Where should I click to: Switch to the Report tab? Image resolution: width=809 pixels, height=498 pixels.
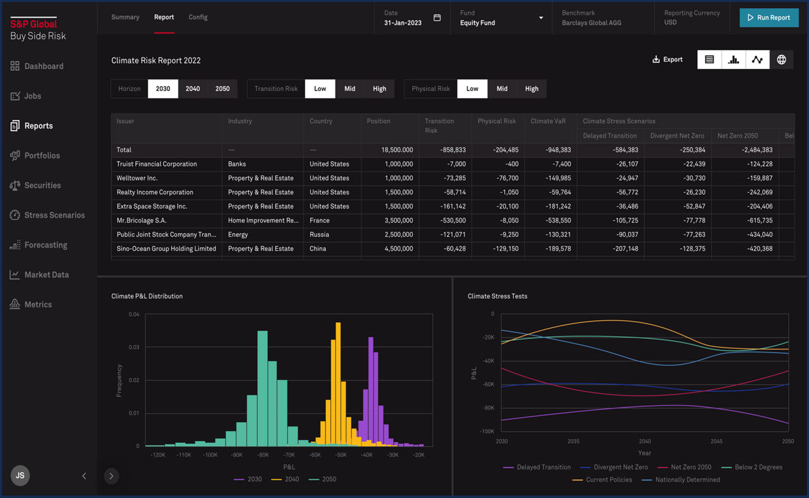pyautogui.click(x=164, y=17)
